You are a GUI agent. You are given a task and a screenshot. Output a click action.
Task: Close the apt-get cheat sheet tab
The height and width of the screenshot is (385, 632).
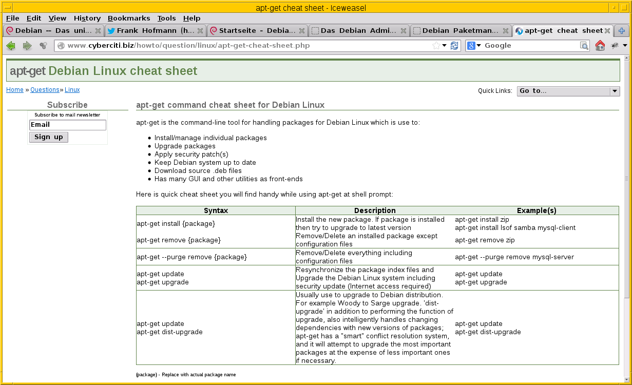coord(607,30)
